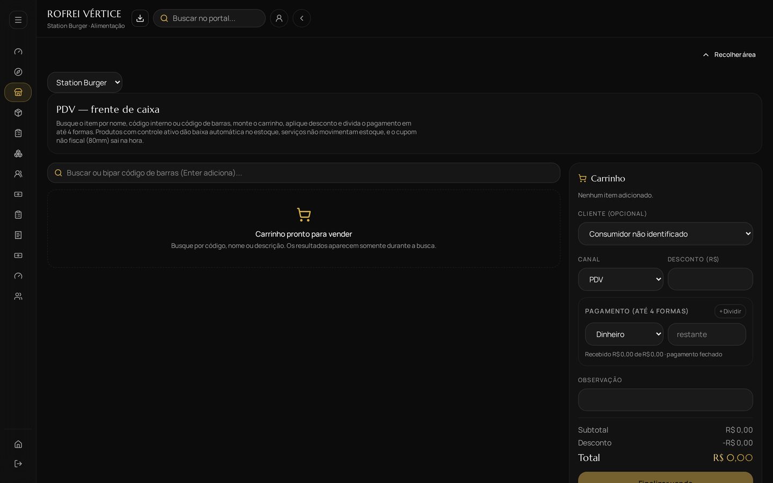This screenshot has width=773, height=483.
Task: Open the package box icon in sidebar
Action: point(18,113)
